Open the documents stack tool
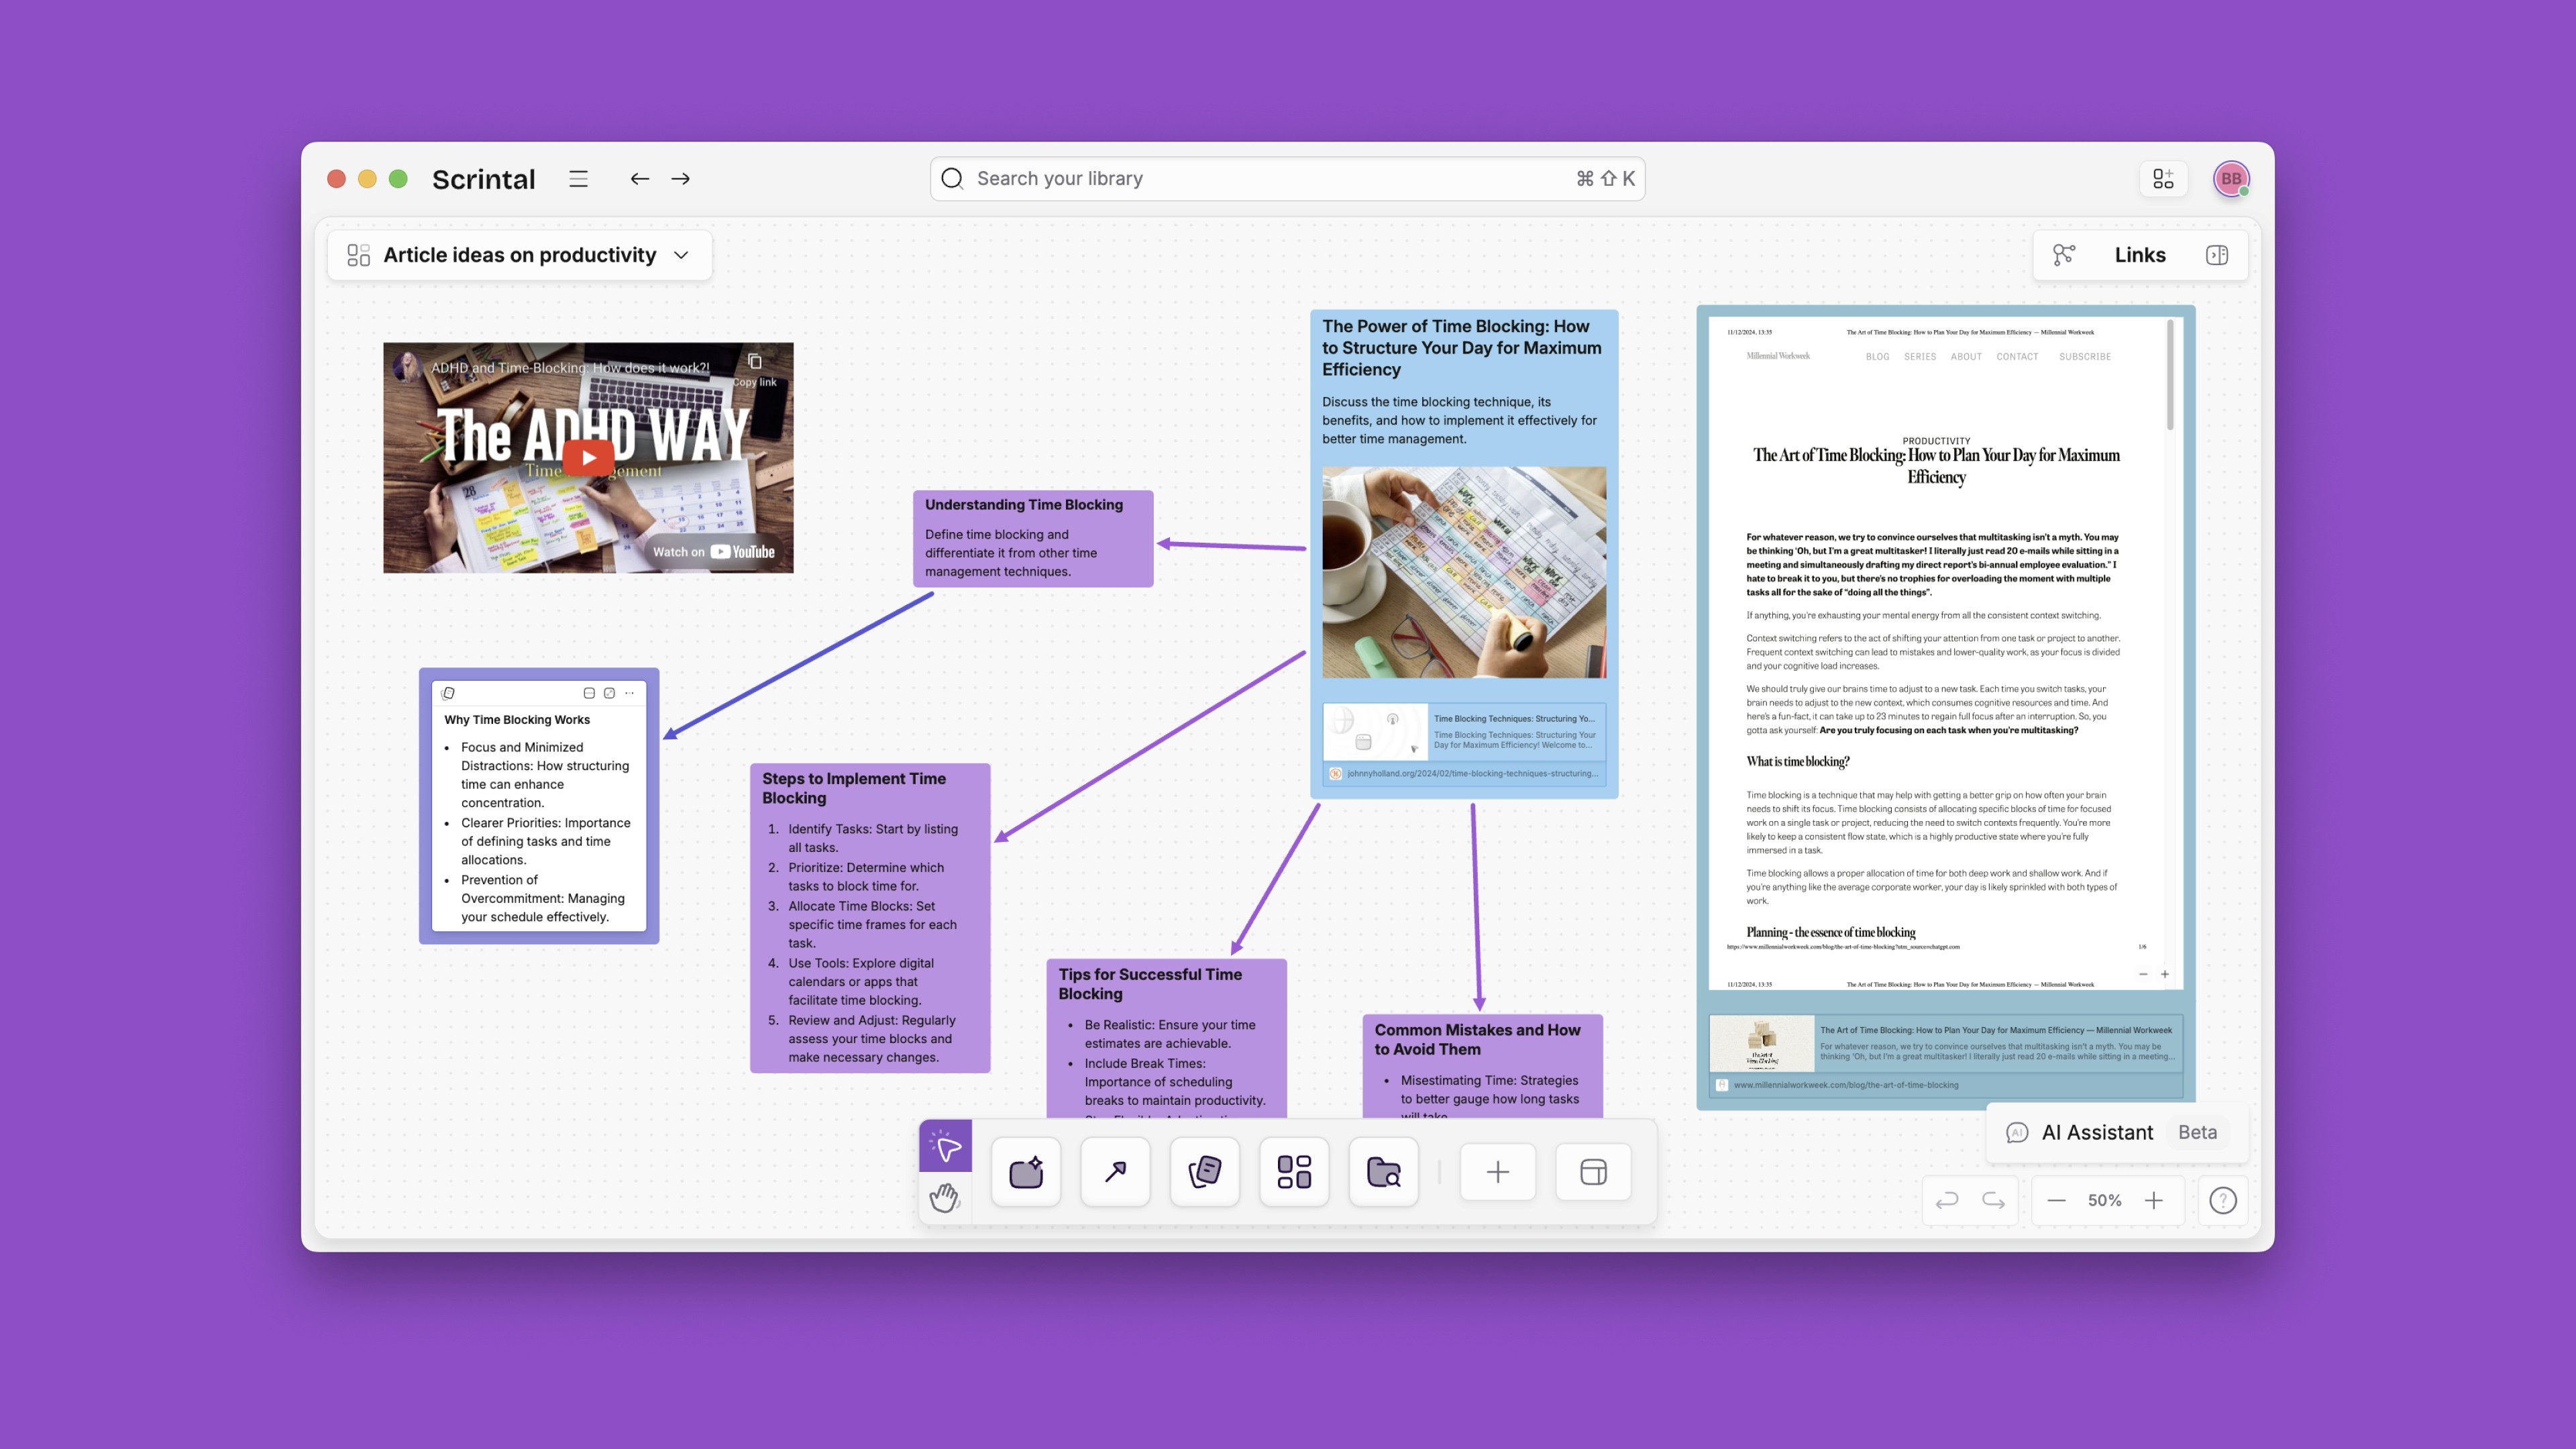 click(1205, 1172)
